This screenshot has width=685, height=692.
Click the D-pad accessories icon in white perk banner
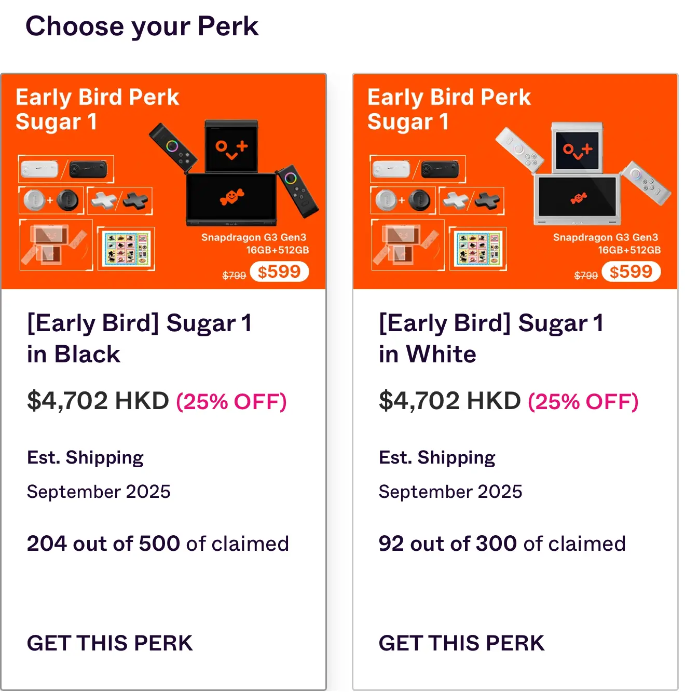pos(472,200)
